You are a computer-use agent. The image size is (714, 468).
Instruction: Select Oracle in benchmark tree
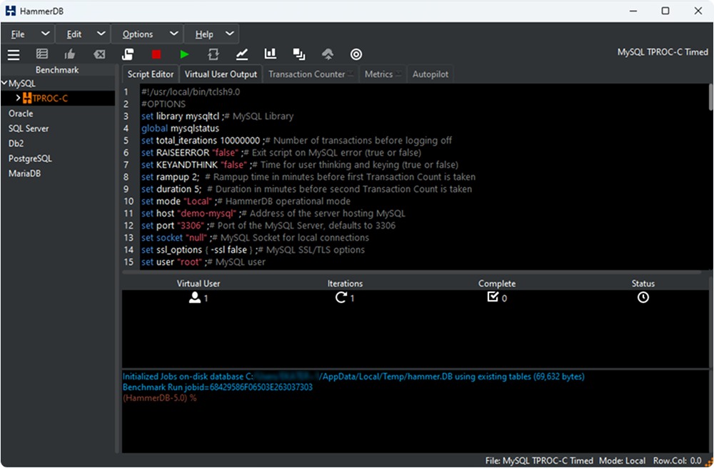[x=21, y=114]
